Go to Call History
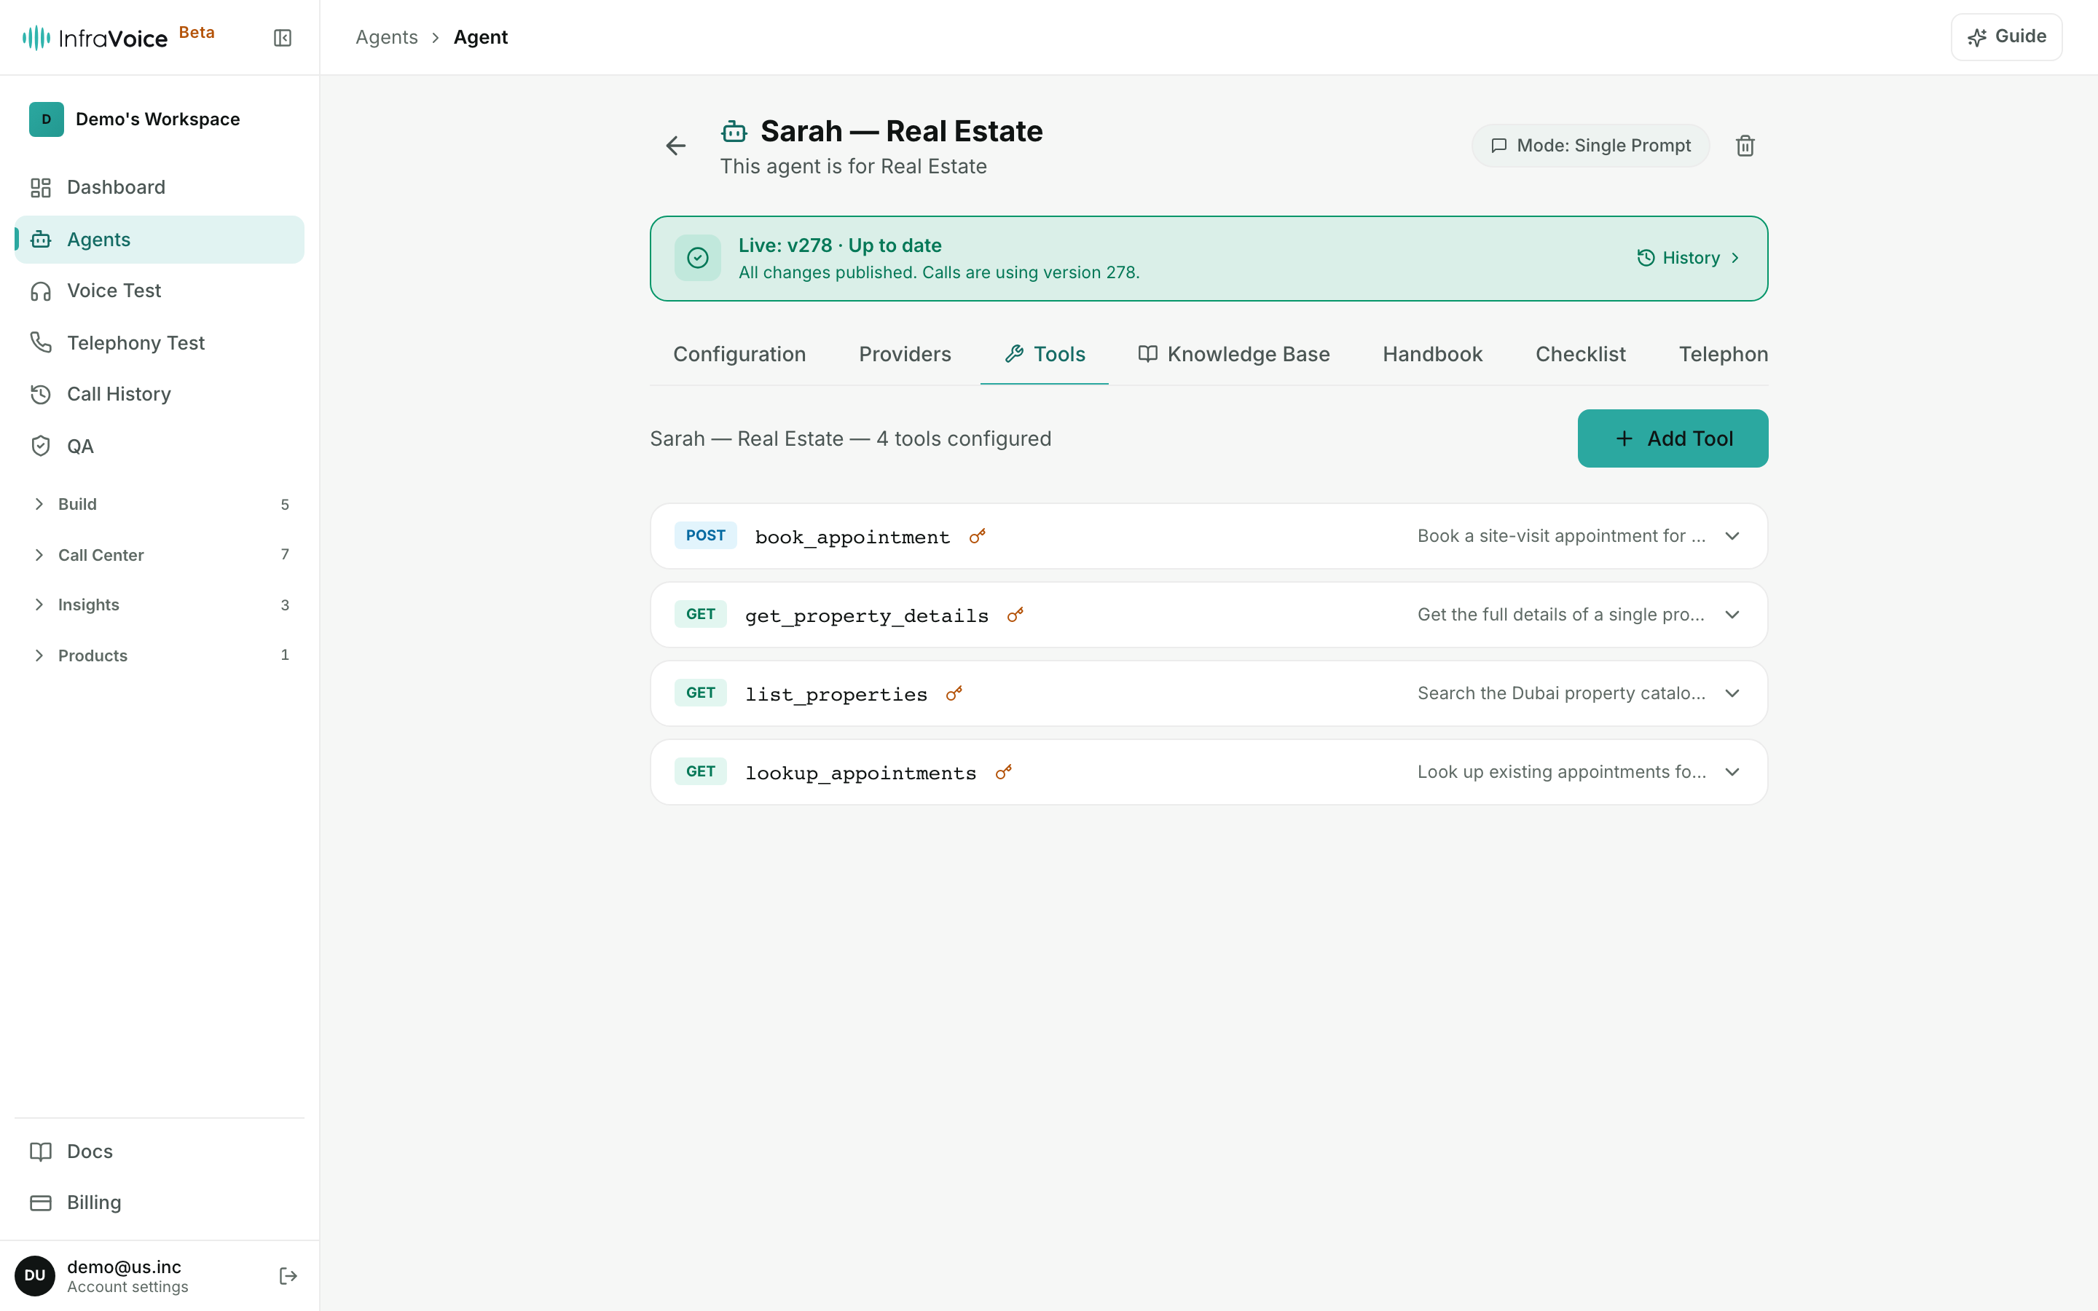This screenshot has width=2098, height=1311. [x=160, y=393]
